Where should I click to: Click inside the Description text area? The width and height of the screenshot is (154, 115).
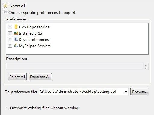coord(75,66)
